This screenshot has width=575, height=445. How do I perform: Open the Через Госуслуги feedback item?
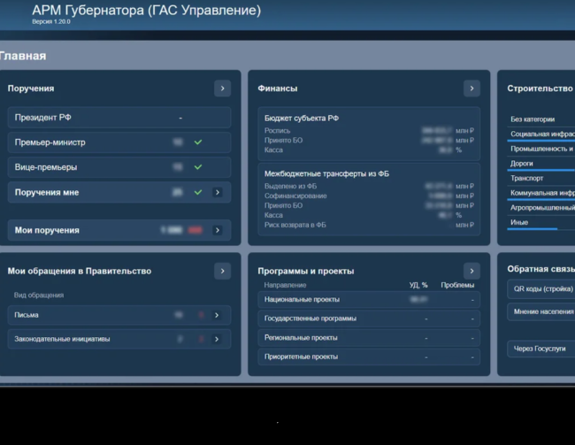coord(540,349)
